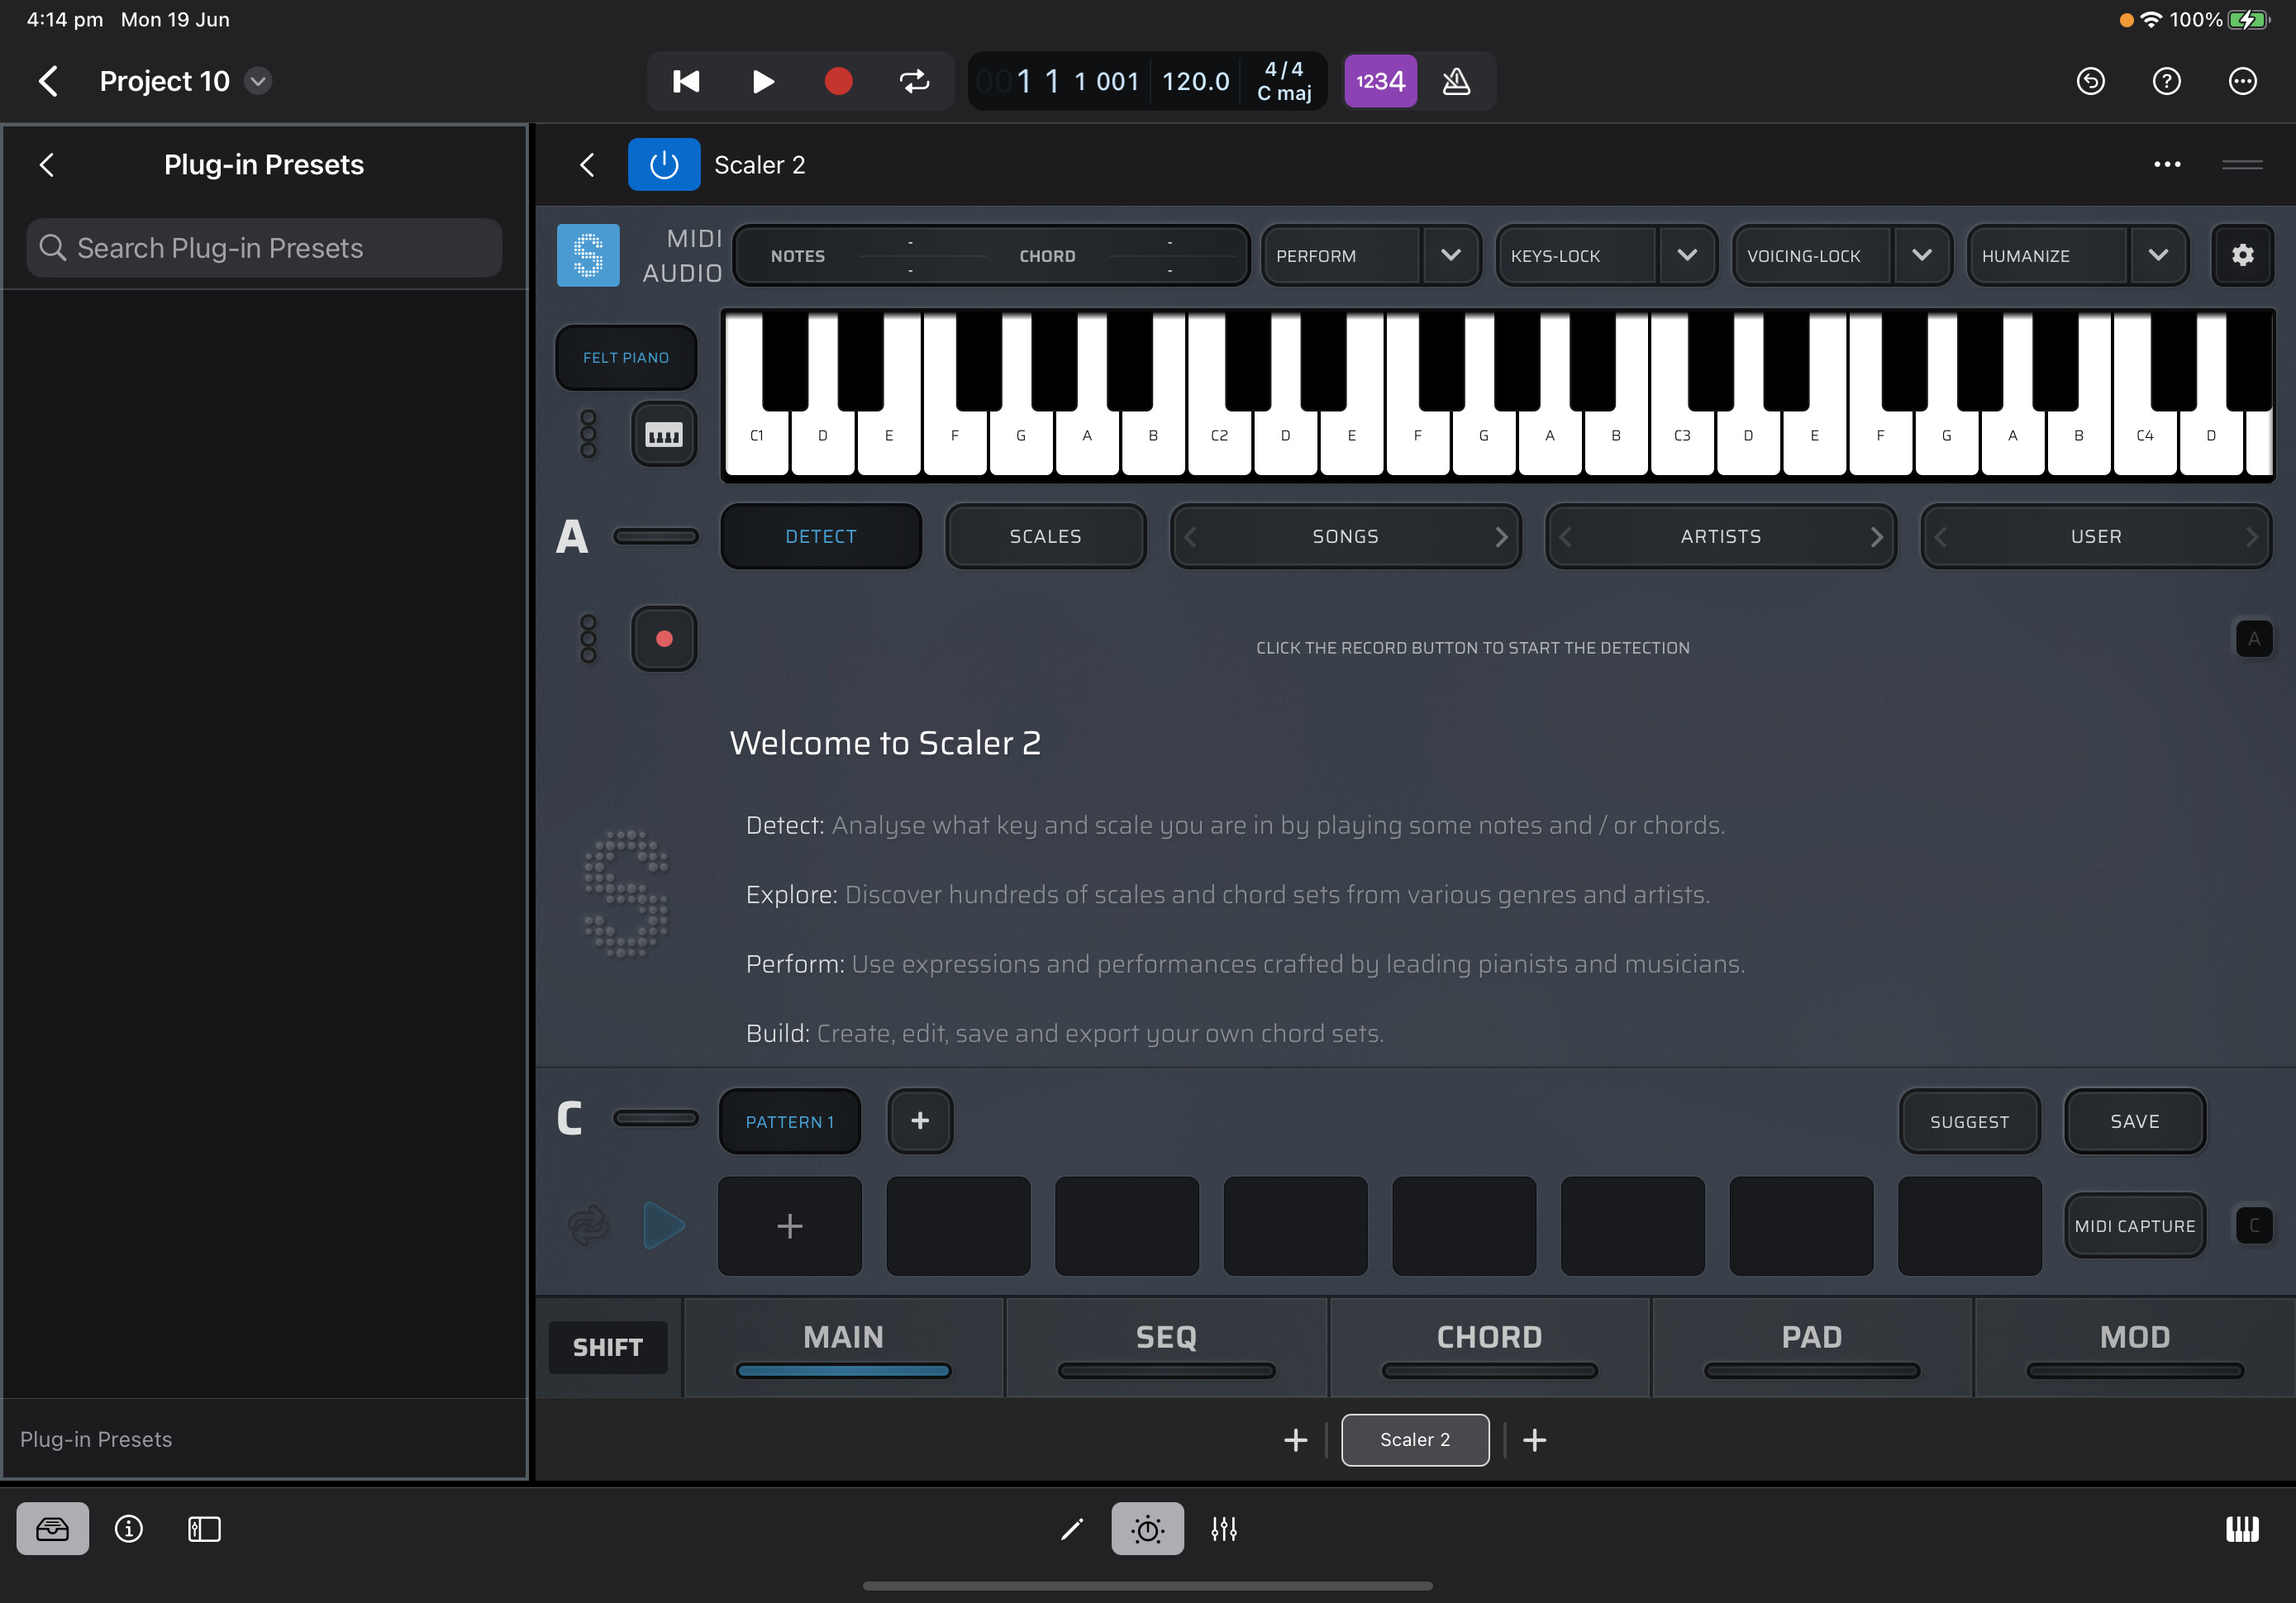2296x1603 pixels.
Task: Open the Project 10 dropdown menu
Action: [x=258, y=81]
